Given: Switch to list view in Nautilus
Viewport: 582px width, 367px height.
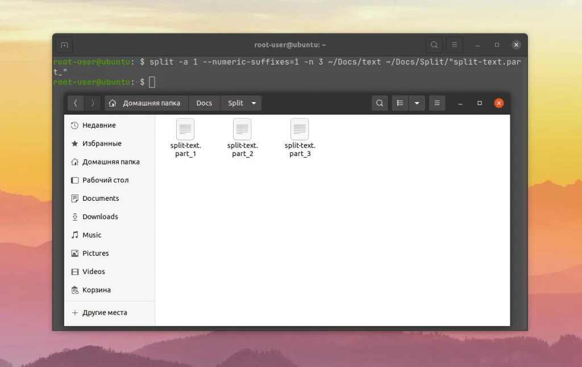Looking at the screenshot, I should [x=400, y=103].
